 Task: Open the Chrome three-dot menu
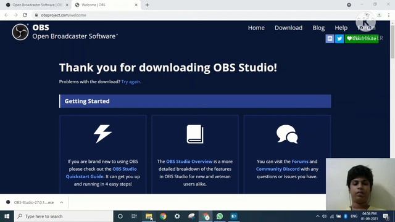[389, 15]
